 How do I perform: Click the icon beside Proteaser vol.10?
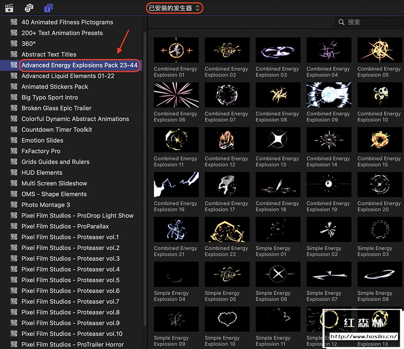coord(14,333)
